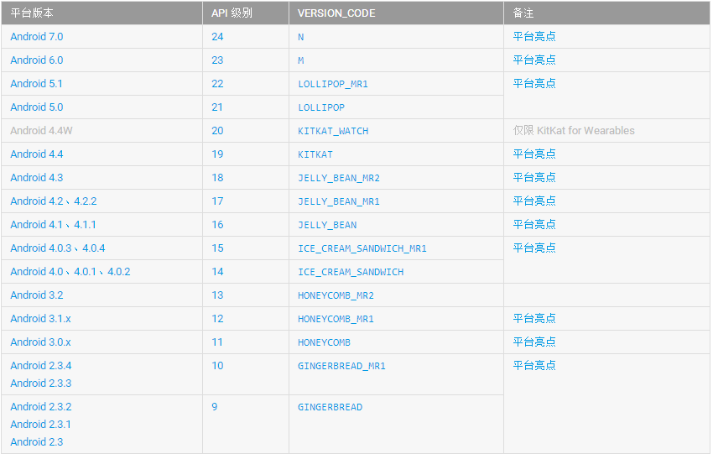Click the HONEYCOMB_MR2 version code
Image resolution: width=713 pixels, height=454 pixels.
336,295
